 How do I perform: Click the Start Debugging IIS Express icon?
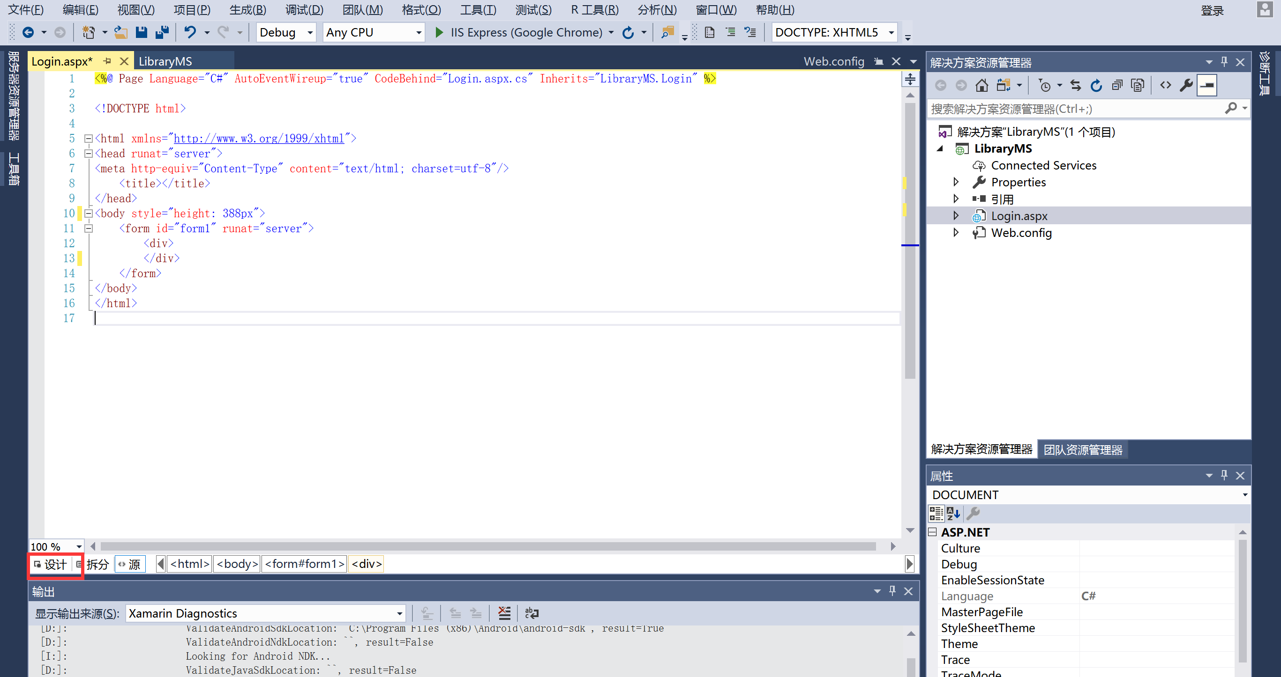click(x=438, y=32)
